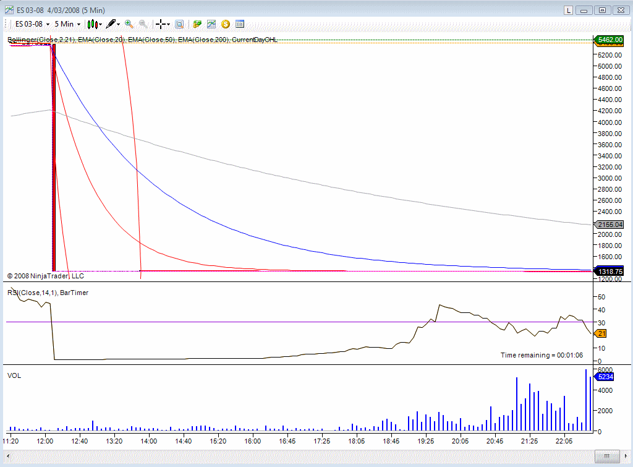Click the VOL panel label
This screenshot has width=633, height=467.
14,375
